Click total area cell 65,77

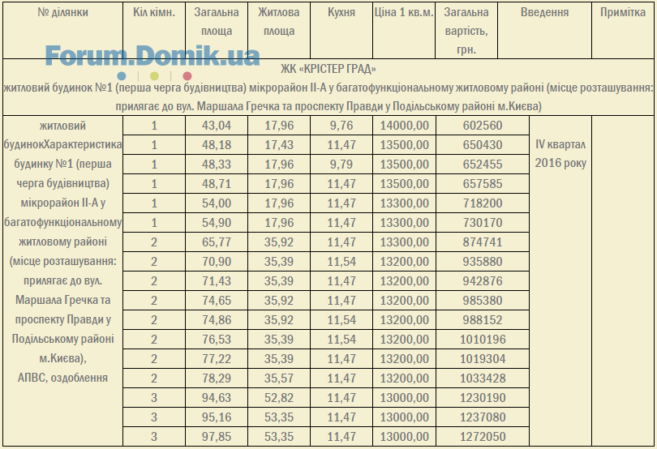(217, 242)
